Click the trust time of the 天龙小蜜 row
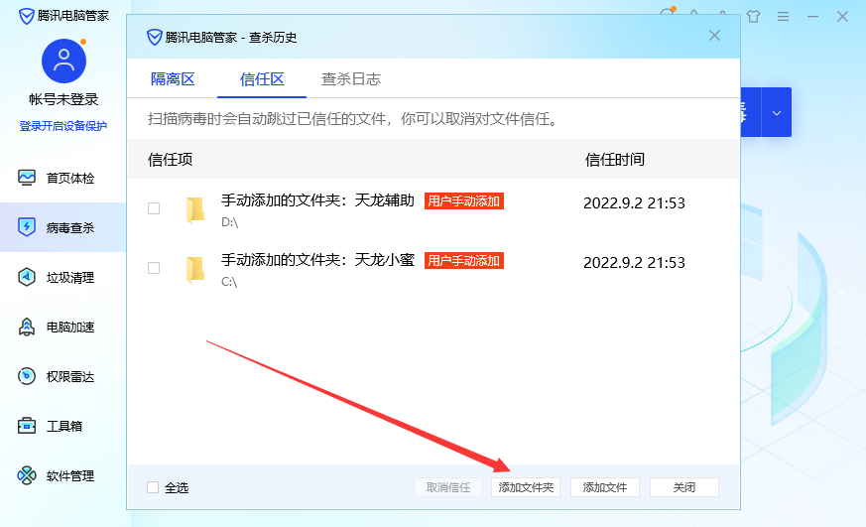The image size is (866, 527). tap(634, 263)
